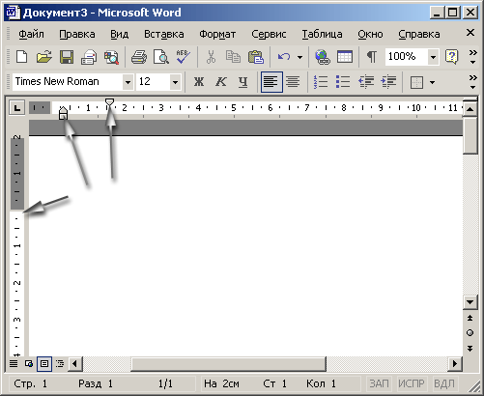The image size is (484, 396).
Task: Create a new blank document
Action: pos(21,57)
